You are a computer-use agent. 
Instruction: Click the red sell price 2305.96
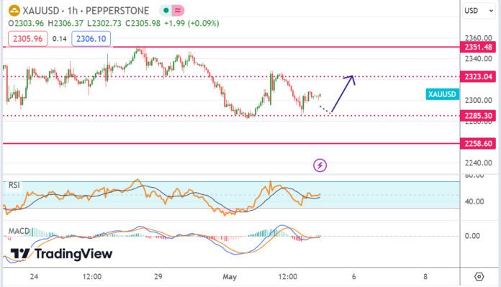[x=28, y=39]
